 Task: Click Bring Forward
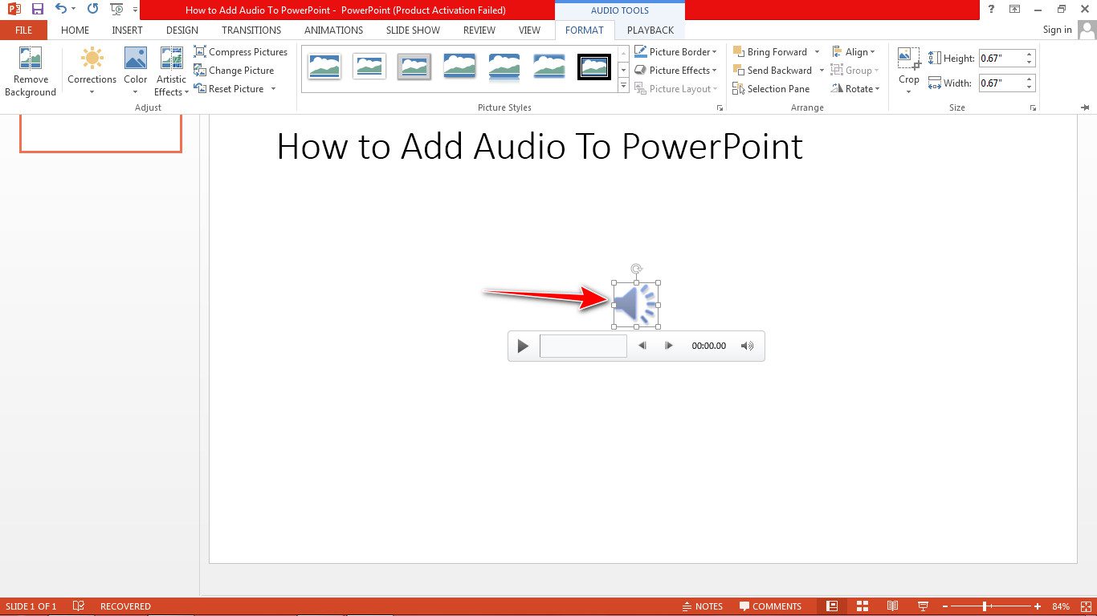click(770, 52)
